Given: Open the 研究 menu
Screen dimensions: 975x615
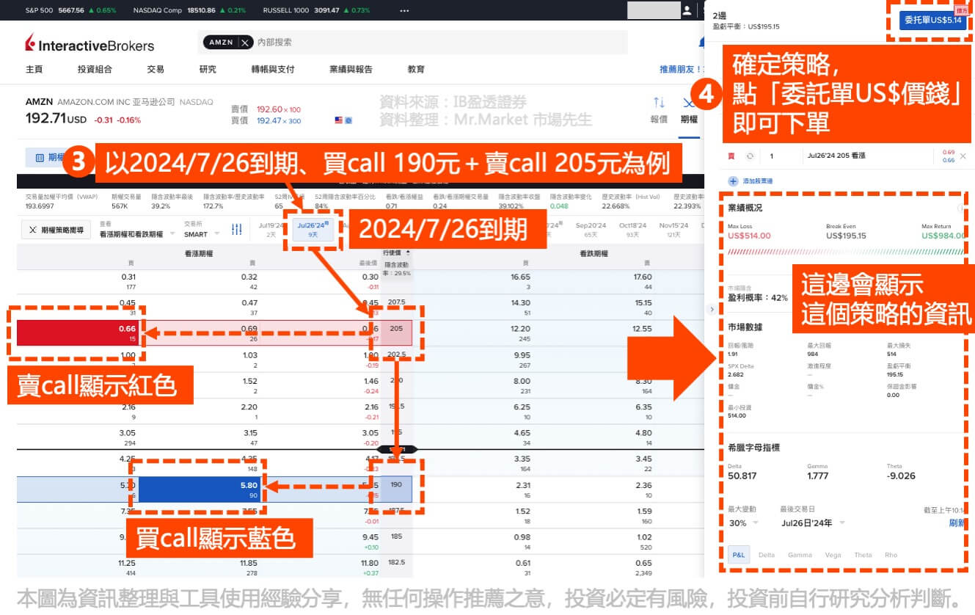Looking at the screenshot, I should 208,69.
